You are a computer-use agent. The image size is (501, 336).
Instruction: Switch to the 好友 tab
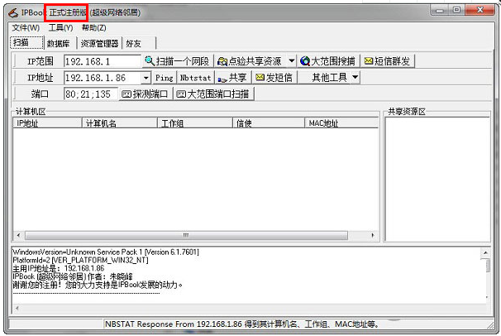(x=139, y=43)
